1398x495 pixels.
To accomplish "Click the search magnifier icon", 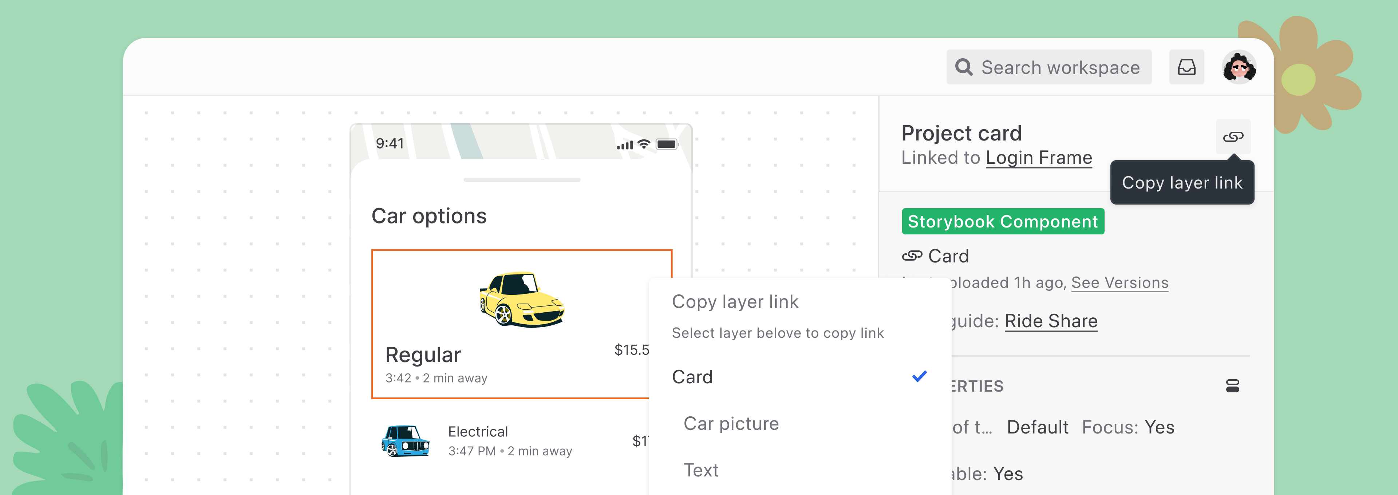I will [x=964, y=67].
